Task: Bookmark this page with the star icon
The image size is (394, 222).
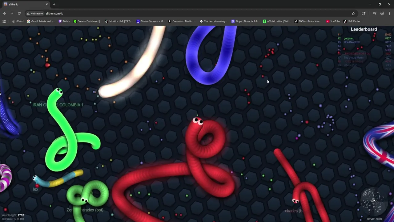Action: 353,14
